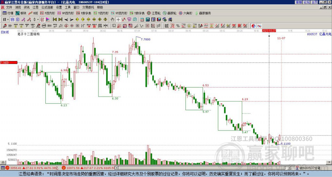332x177 pixels.
Task: Click the 600537 亿晶光电 stock name
Action: (x=319, y=34)
